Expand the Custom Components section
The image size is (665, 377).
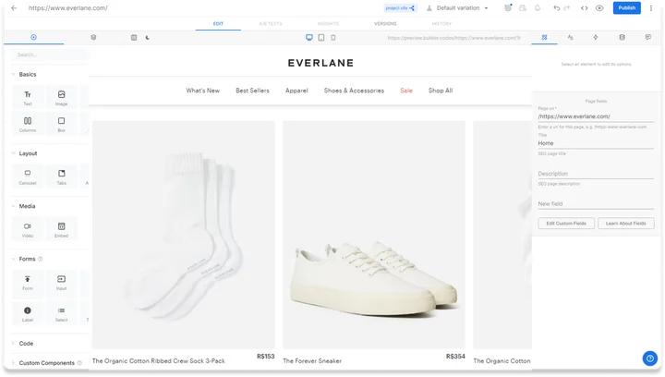[x=46, y=363]
